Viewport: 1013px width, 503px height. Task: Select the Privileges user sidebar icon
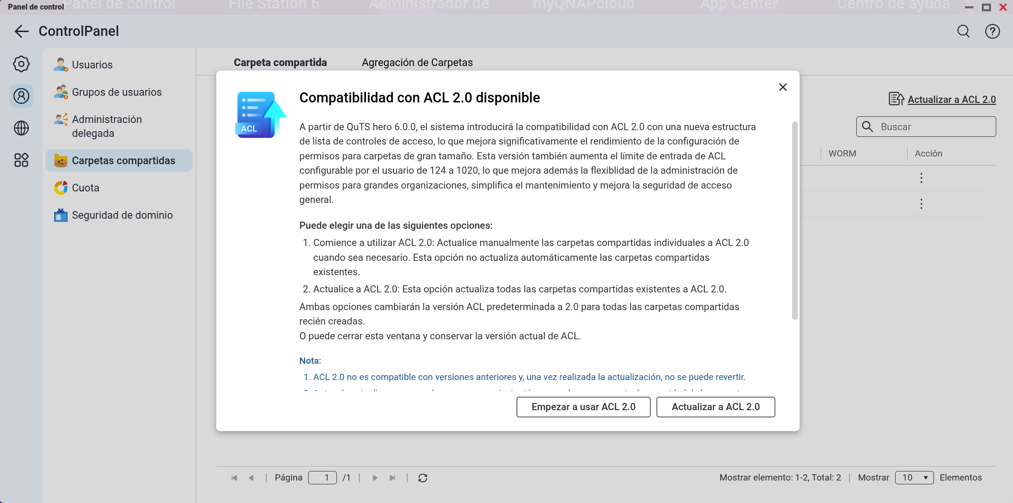point(21,96)
